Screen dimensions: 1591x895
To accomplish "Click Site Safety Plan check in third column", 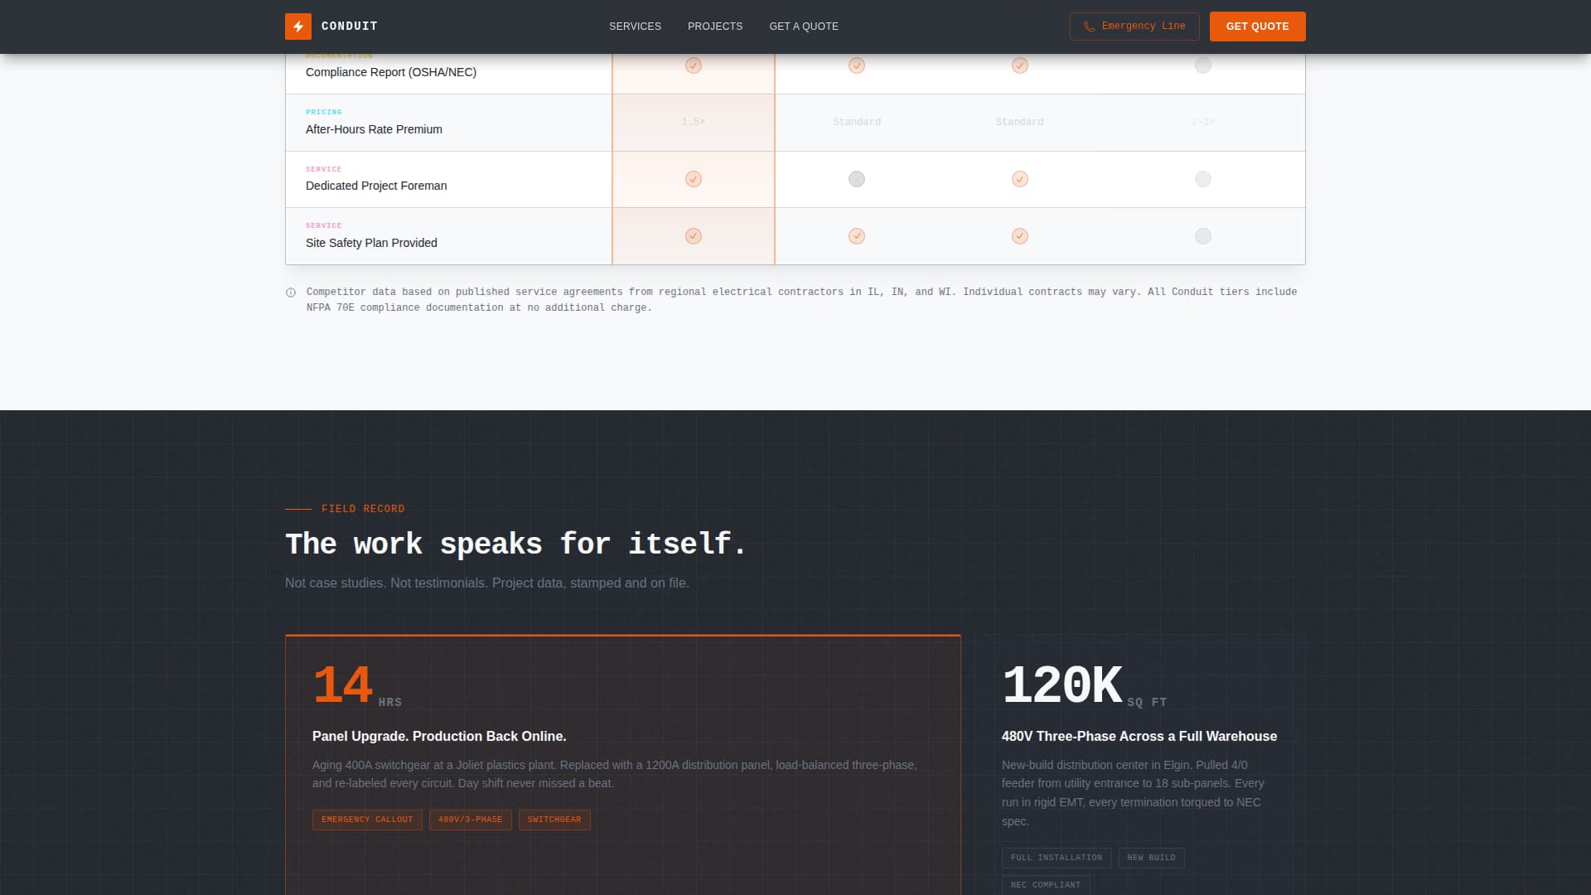I will click(1020, 236).
